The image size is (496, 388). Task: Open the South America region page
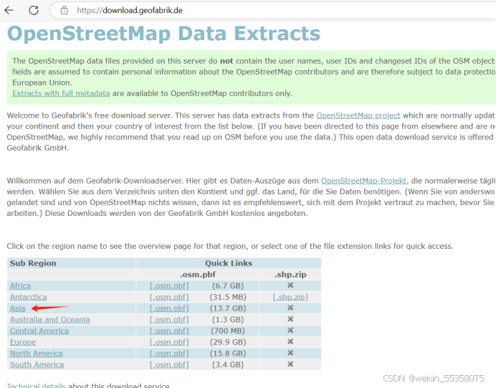coord(37,364)
